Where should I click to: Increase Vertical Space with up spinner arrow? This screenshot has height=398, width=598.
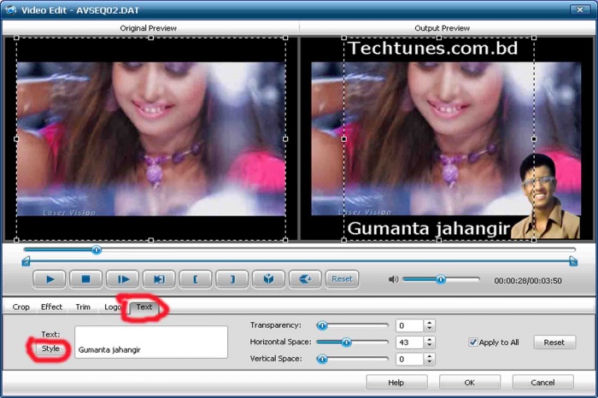coord(430,356)
